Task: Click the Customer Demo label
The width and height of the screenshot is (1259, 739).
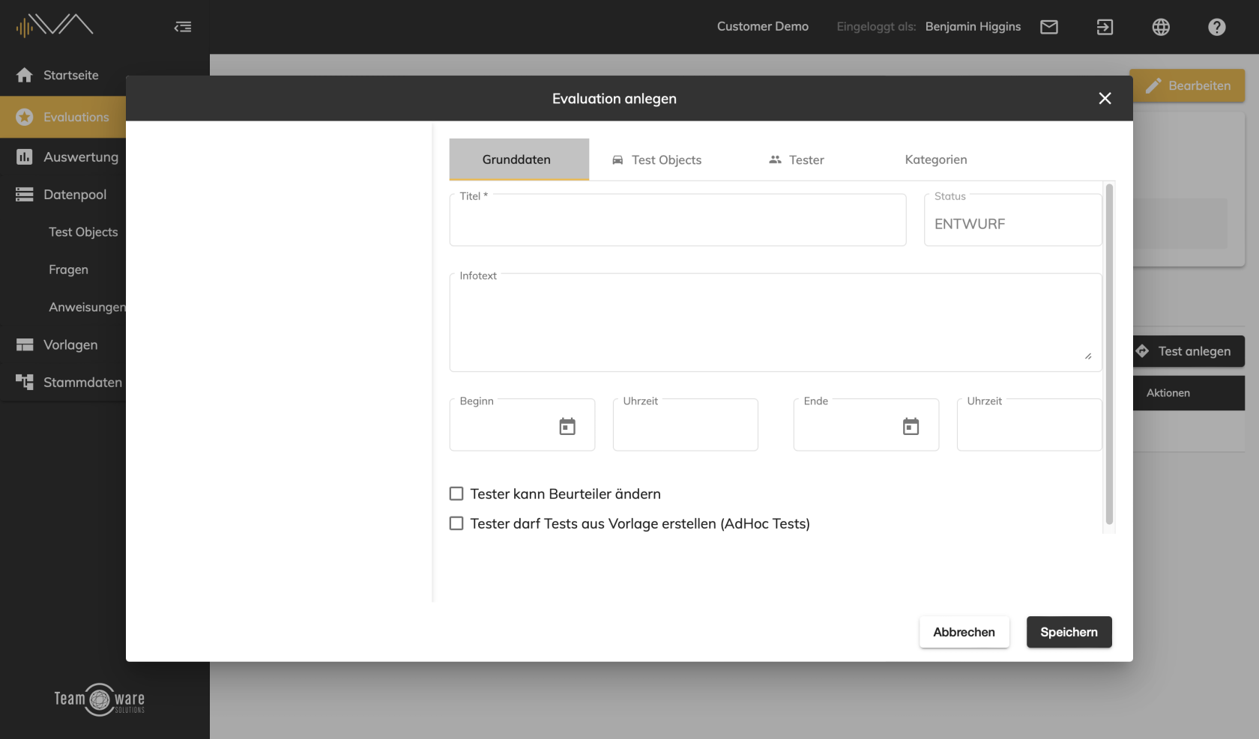Action: pos(763,27)
